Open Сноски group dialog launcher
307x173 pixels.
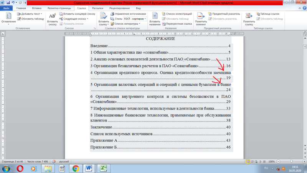click(x=95, y=28)
